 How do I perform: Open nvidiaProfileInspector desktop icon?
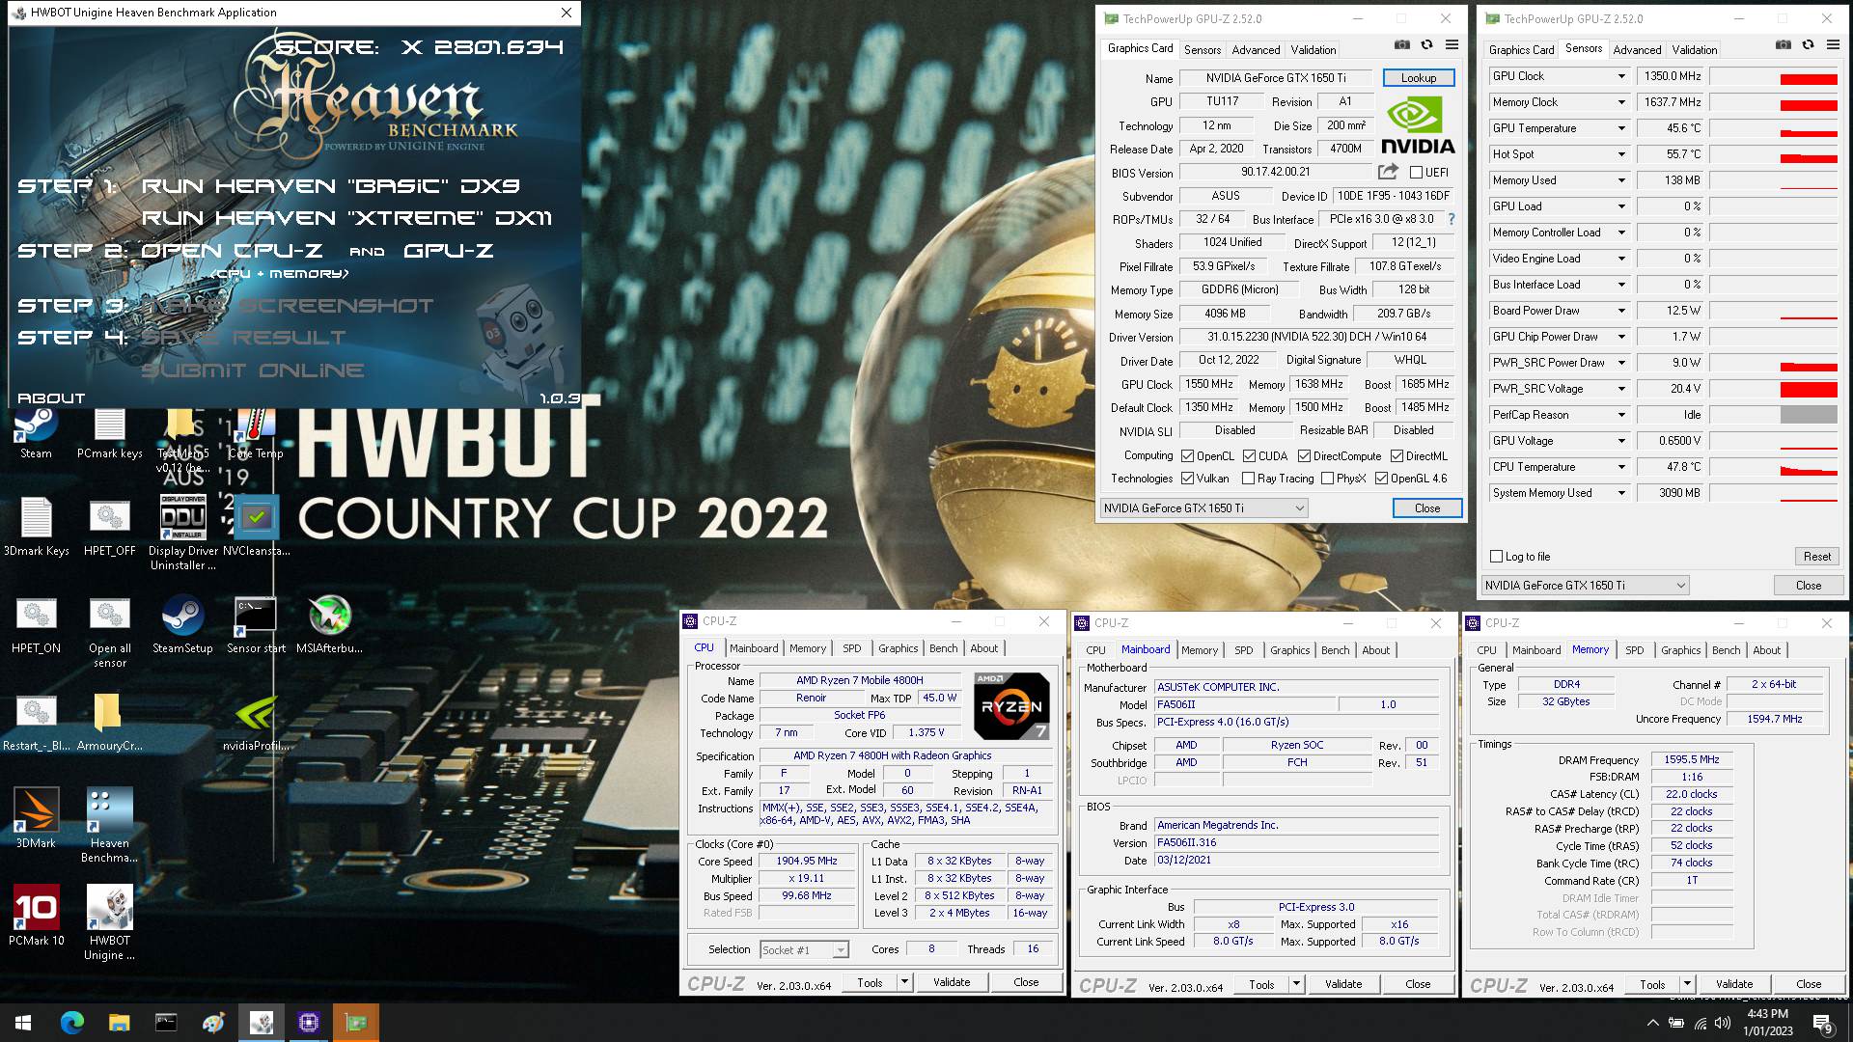click(256, 722)
